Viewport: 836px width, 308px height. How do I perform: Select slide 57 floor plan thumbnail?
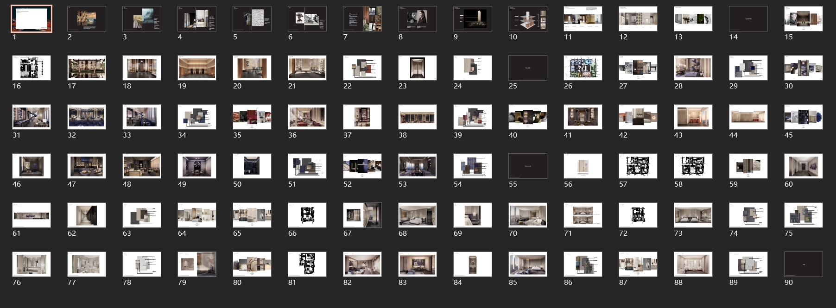click(x=638, y=166)
